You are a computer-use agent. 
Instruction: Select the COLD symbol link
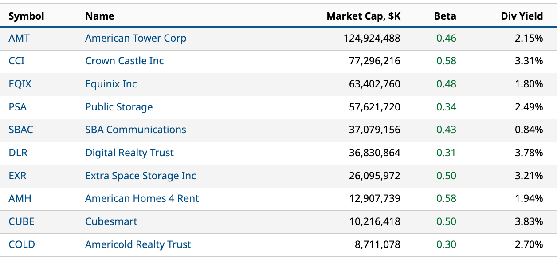pyautogui.click(x=22, y=244)
